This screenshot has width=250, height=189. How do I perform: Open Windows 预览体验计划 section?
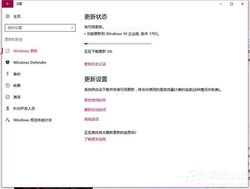[32, 120]
